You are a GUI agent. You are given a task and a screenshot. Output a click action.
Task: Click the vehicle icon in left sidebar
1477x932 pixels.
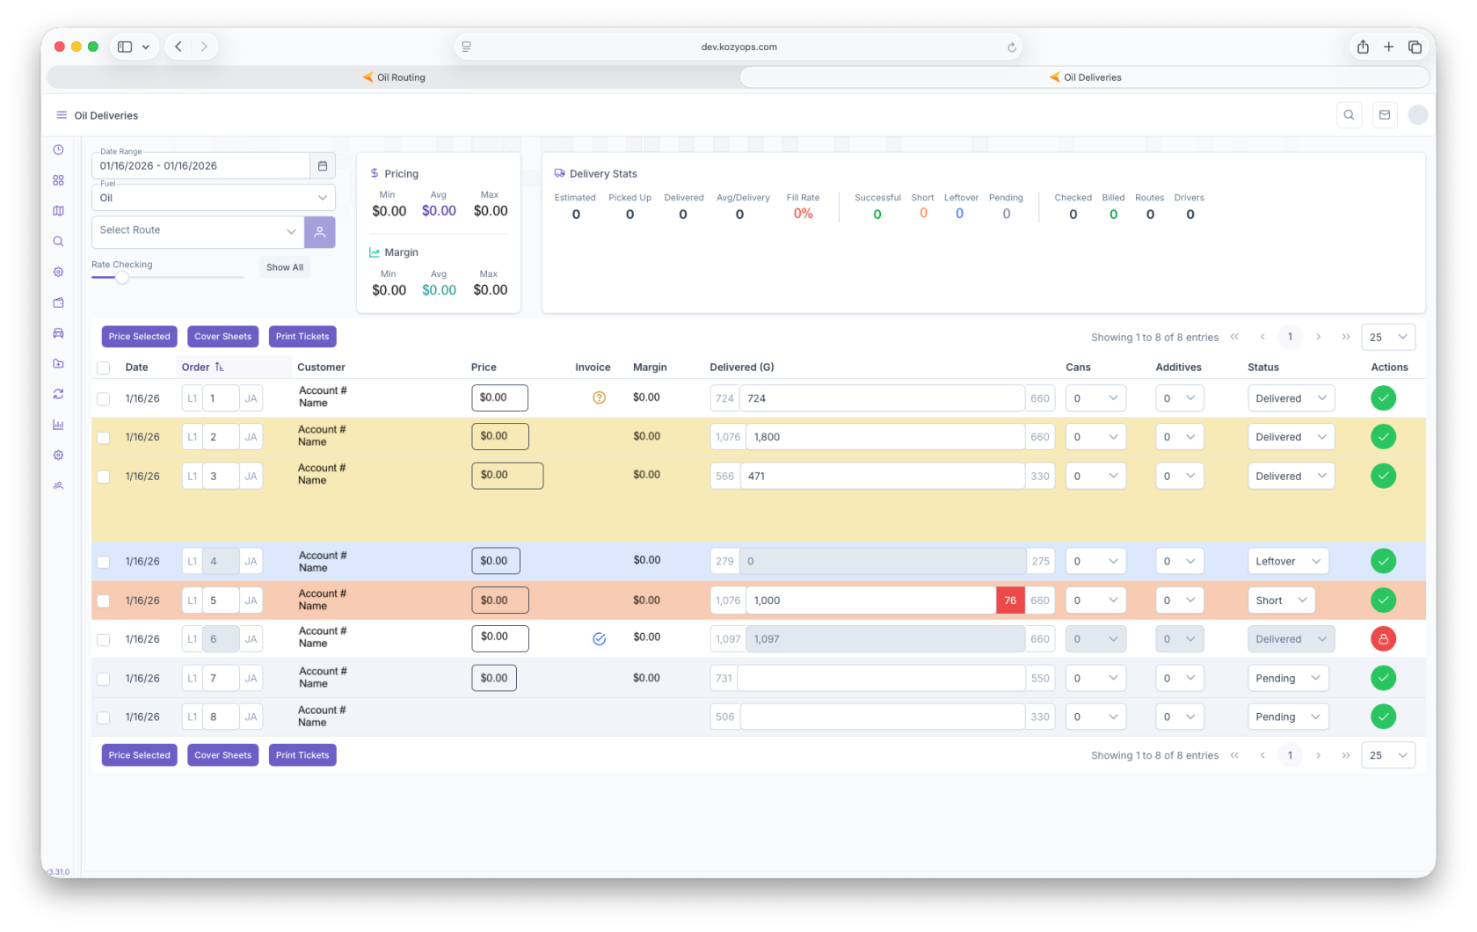59,333
